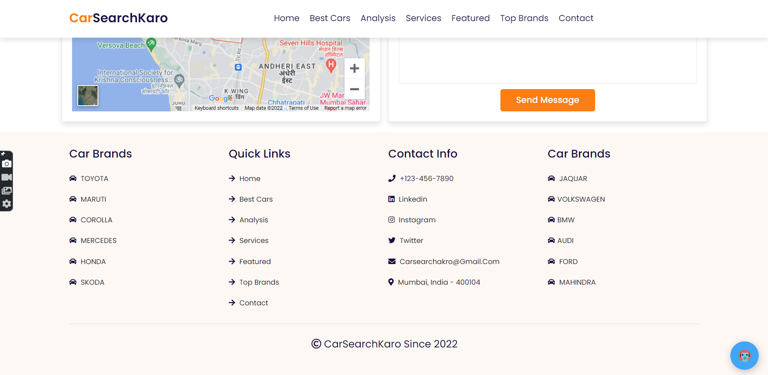Click the car icon beside MERCEDES

click(x=73, y=240)
